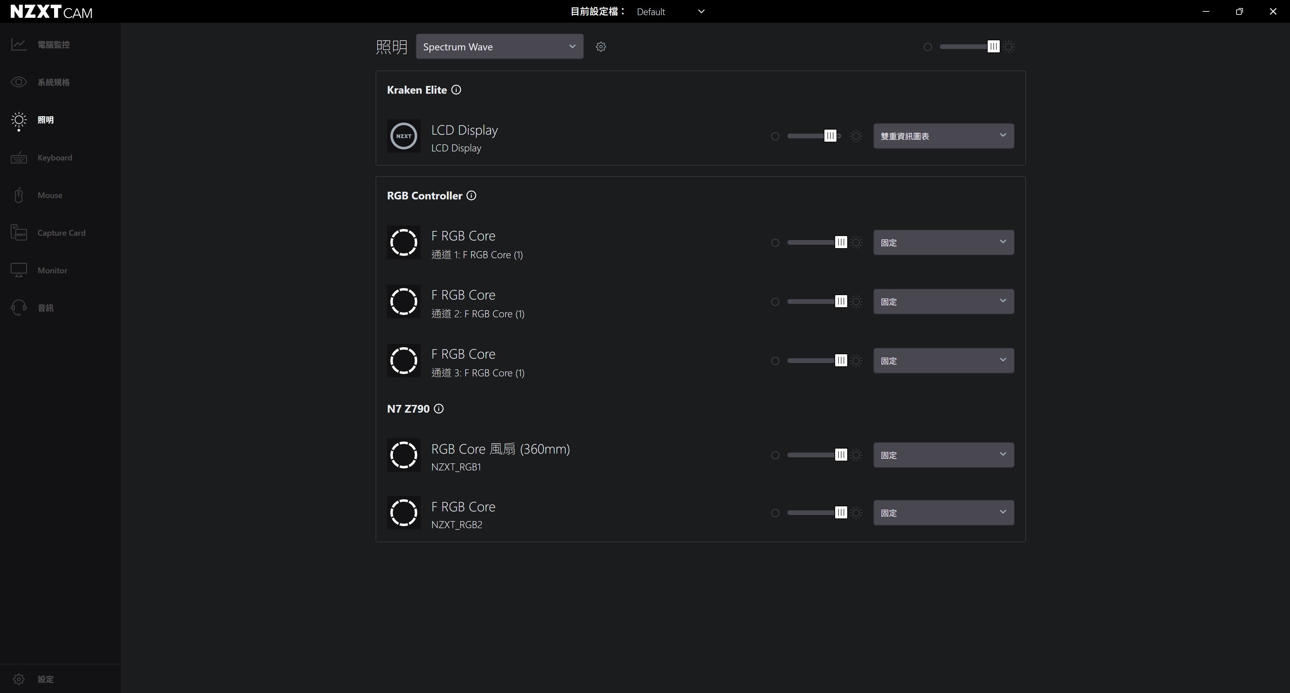Open the 固定 mode dropdown for NZXT_RGB1
The width and height of the screenshot is (1290, 693).
click(x=943, y=455)
